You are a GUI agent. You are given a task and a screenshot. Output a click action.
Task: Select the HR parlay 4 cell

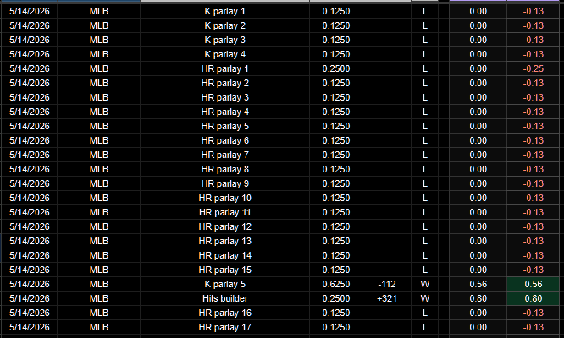tap(224, 112)
